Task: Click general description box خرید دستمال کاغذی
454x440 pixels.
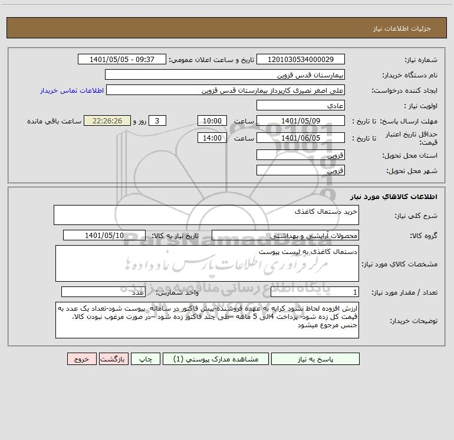Action: click(206, 215)
